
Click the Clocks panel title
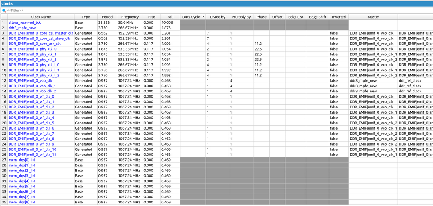point(7,3)
